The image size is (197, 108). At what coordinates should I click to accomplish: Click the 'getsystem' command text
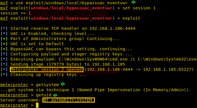tap(47, 85)
